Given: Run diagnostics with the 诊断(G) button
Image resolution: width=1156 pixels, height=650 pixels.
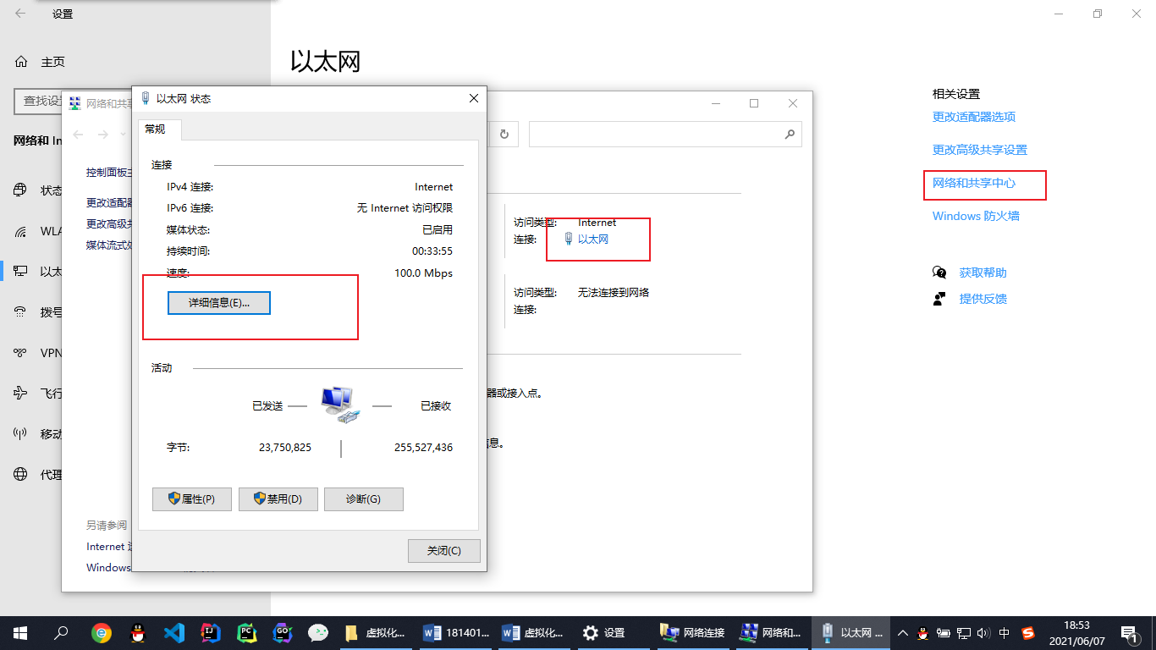Looking at the screenshot, I should [x=363, y=499].
